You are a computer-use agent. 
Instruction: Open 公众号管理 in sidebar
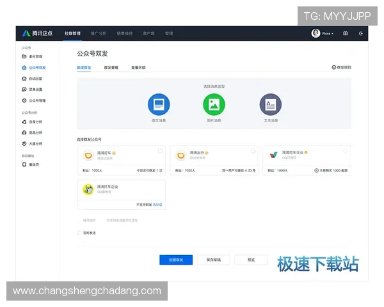pos(33,100)
